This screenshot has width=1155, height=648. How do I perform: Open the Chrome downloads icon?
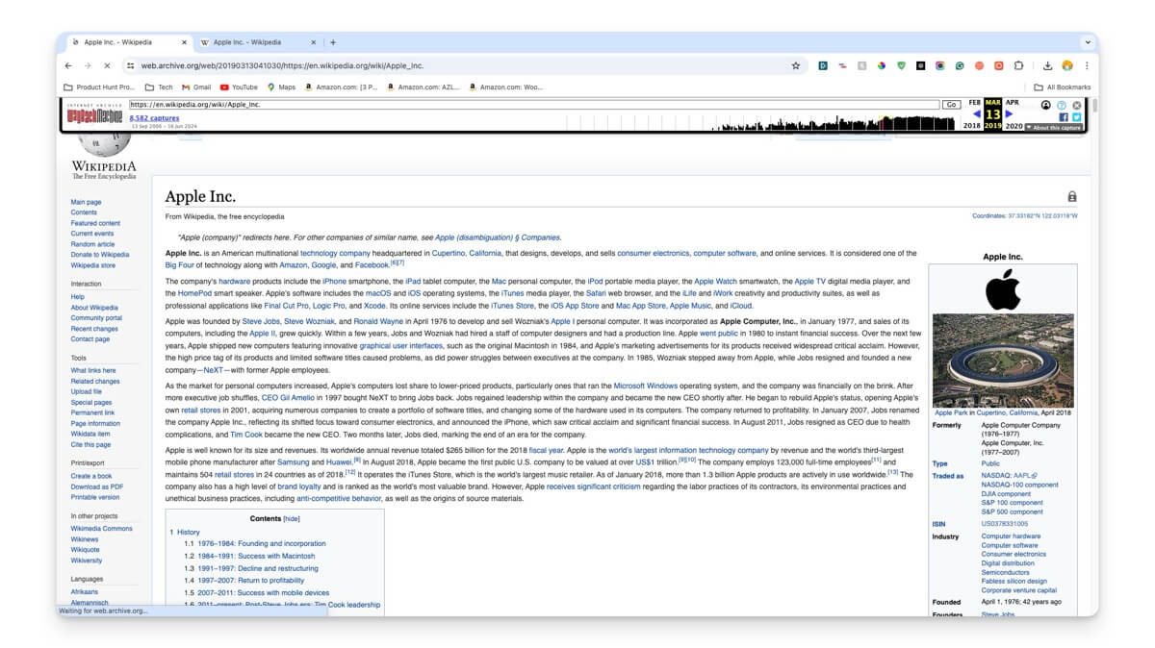tap(1047, 65)
